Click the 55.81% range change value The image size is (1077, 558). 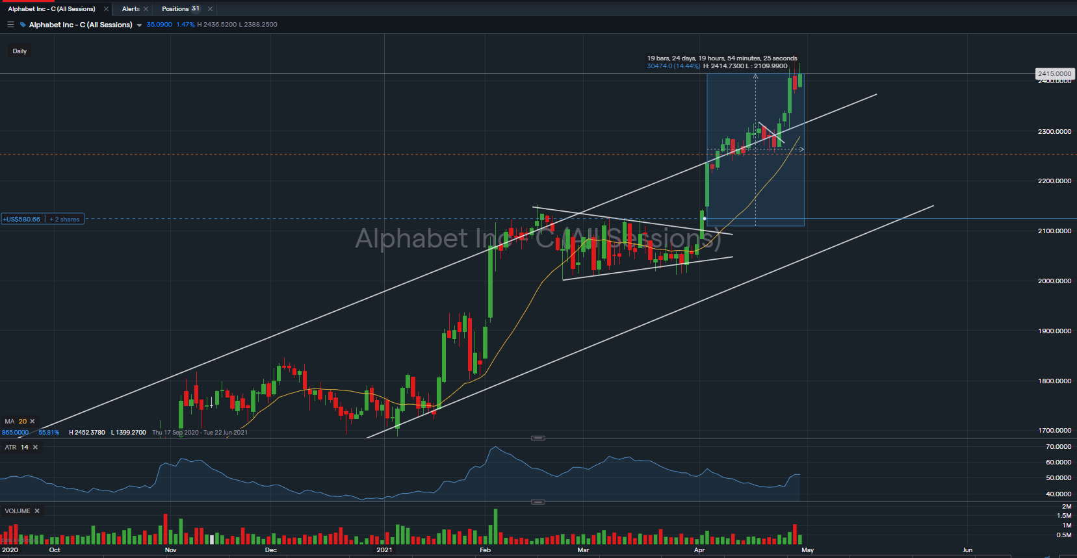pos(49,433)
